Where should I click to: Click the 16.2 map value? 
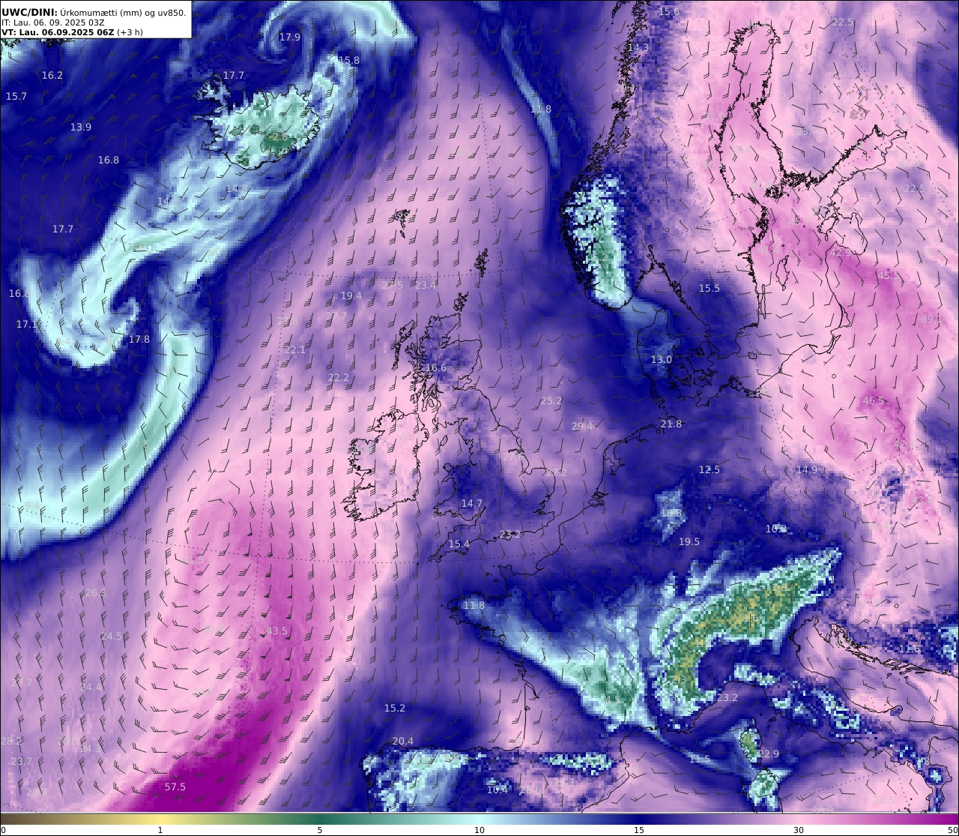coord(52,75)
